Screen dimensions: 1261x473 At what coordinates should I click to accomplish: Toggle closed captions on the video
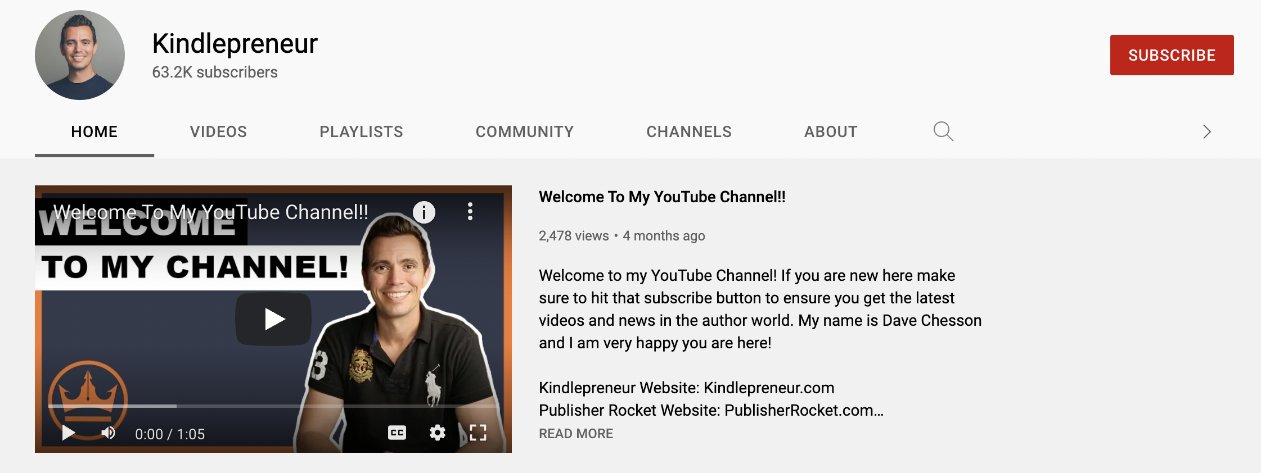point(397,433)
